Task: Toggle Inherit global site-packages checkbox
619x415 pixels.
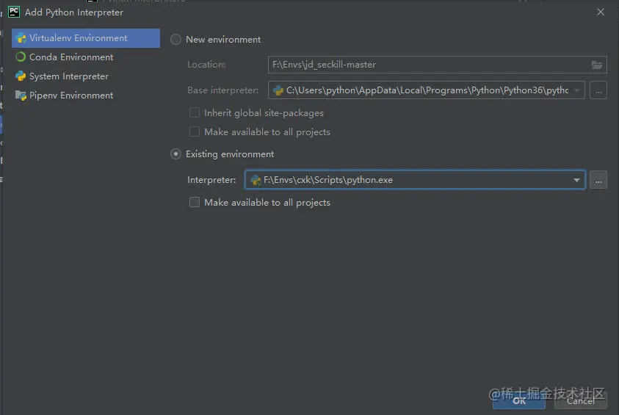Action: [195, 112]
